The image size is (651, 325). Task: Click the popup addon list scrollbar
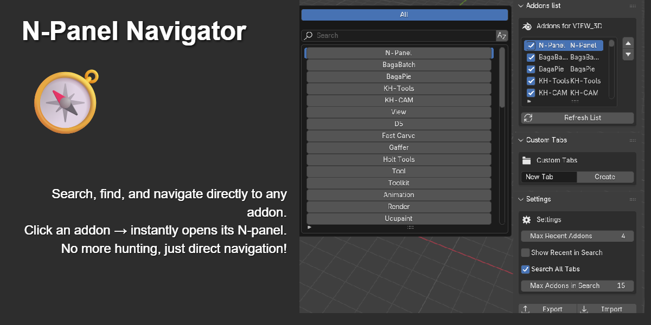(x=502, y=77)
